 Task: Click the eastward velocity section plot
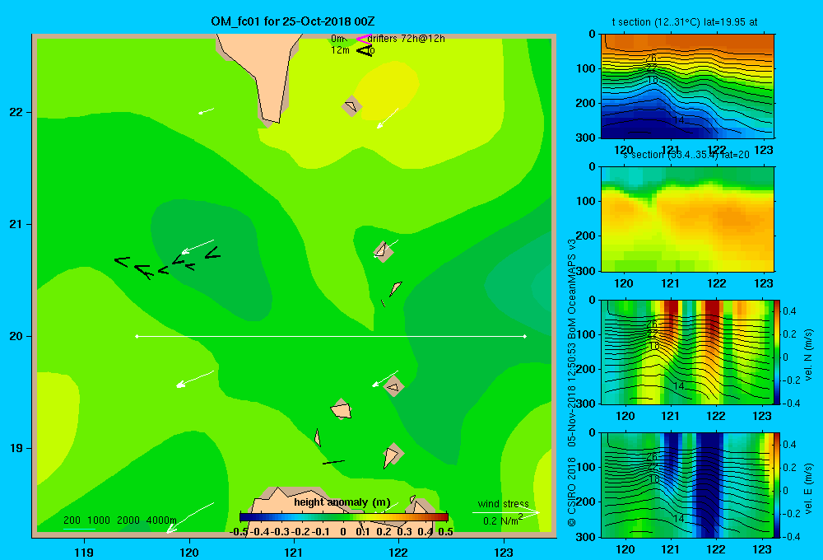pyautogui.click(x=687, y=485)
